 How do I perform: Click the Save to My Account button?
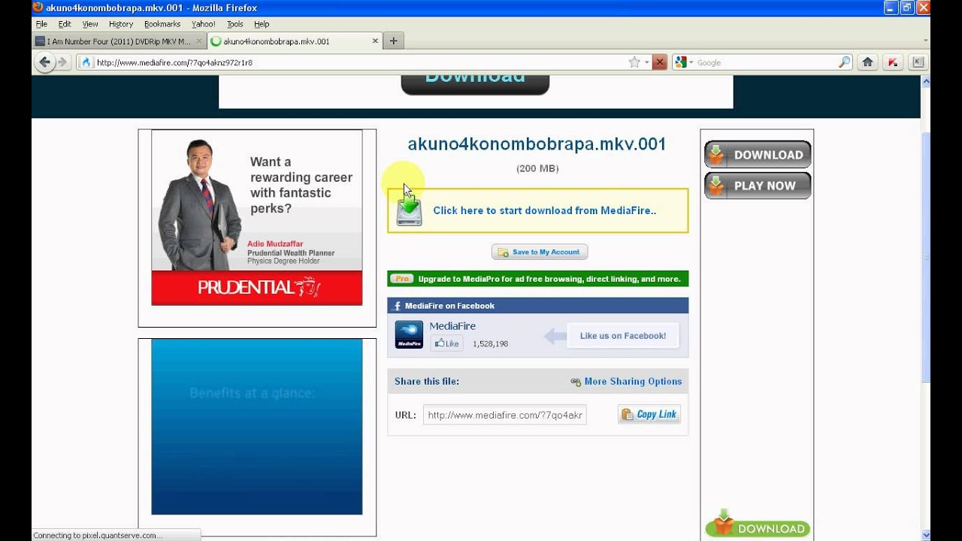point(540,252)
